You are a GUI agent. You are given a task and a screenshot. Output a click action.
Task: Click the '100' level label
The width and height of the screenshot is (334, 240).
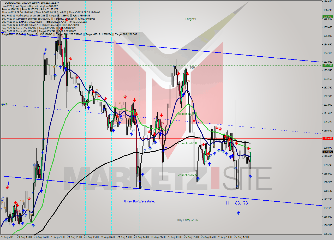point(192,67)
